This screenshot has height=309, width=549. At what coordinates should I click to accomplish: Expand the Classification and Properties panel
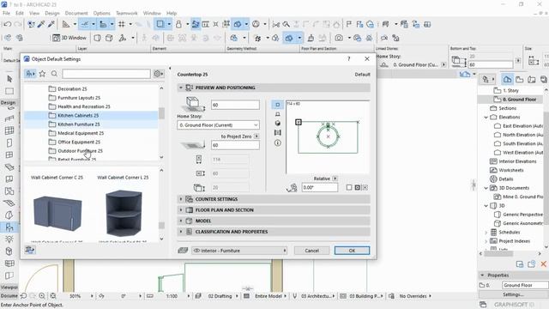click(x=181, y=232)
